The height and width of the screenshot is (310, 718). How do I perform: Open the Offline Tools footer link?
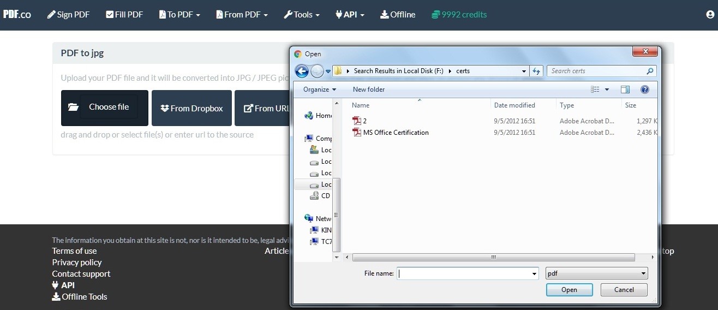[80, 297]
